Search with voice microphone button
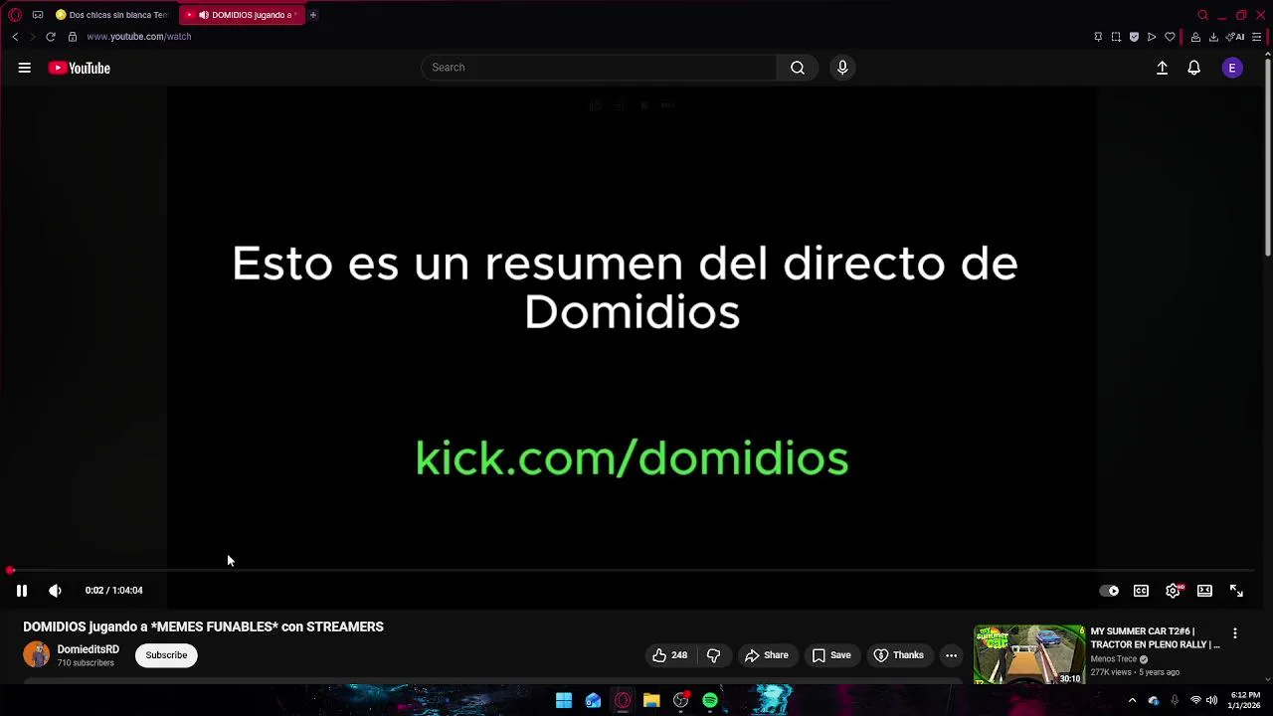The height and width of the screenshot is (716, 1273). point(842,68)
